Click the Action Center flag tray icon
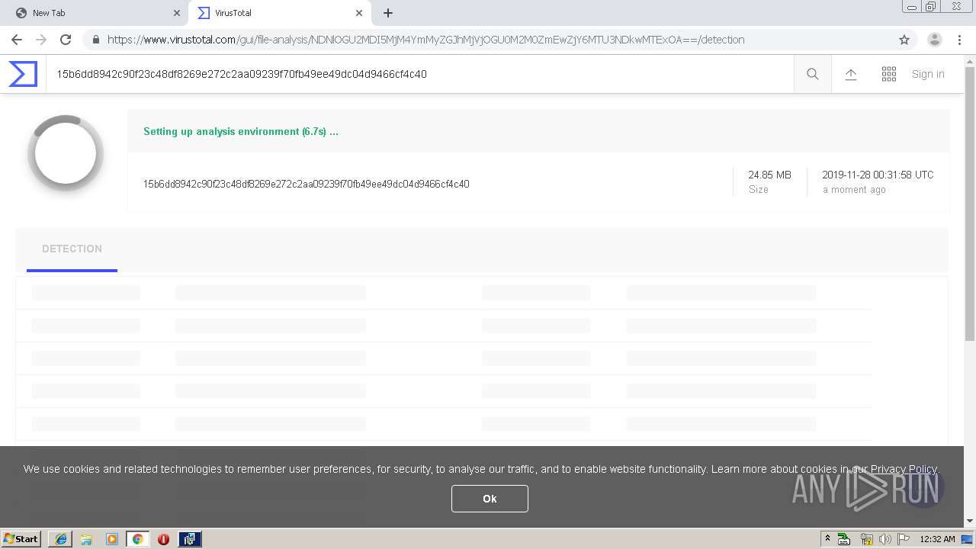Viewport: 976px width, 549px height. click(904, 539)
